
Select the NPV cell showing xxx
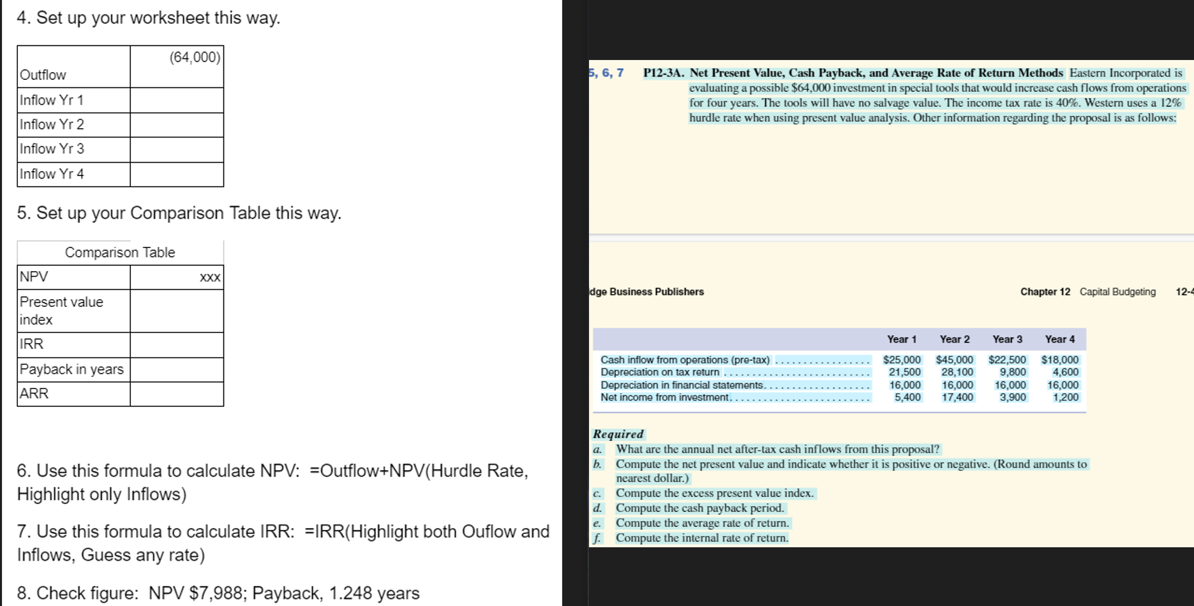177,276
